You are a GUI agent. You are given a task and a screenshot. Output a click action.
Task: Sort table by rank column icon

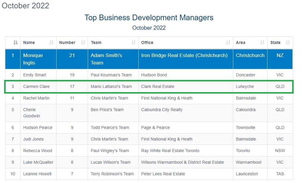pyautogui.click(x=15, y=42)
